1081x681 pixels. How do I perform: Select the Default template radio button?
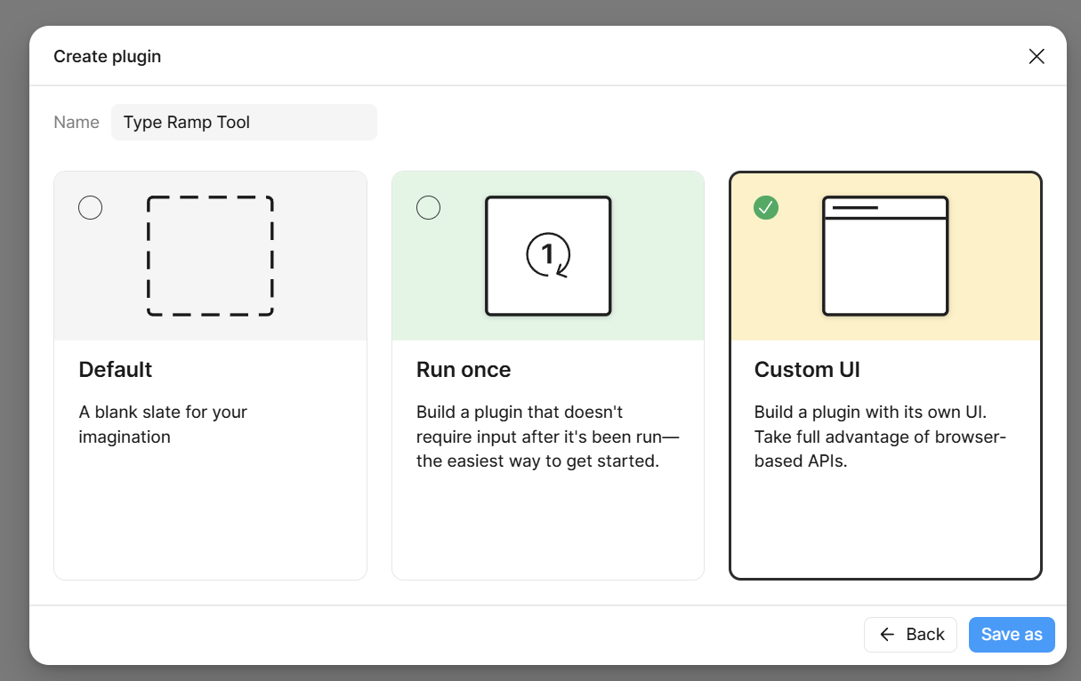click(91, 208)
